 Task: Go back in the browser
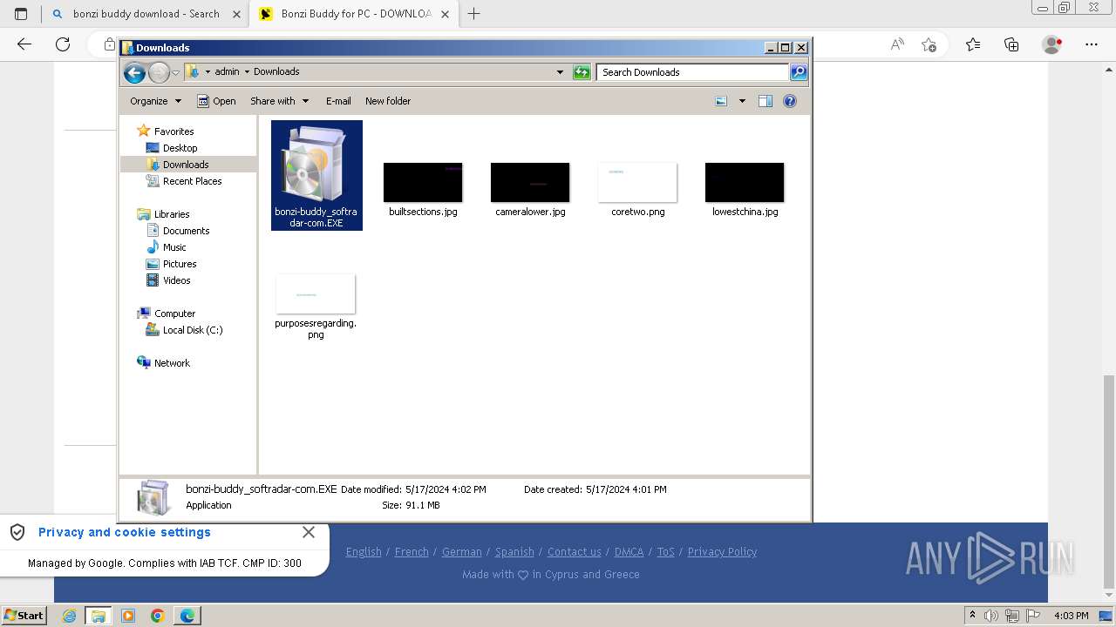[24, 44]
